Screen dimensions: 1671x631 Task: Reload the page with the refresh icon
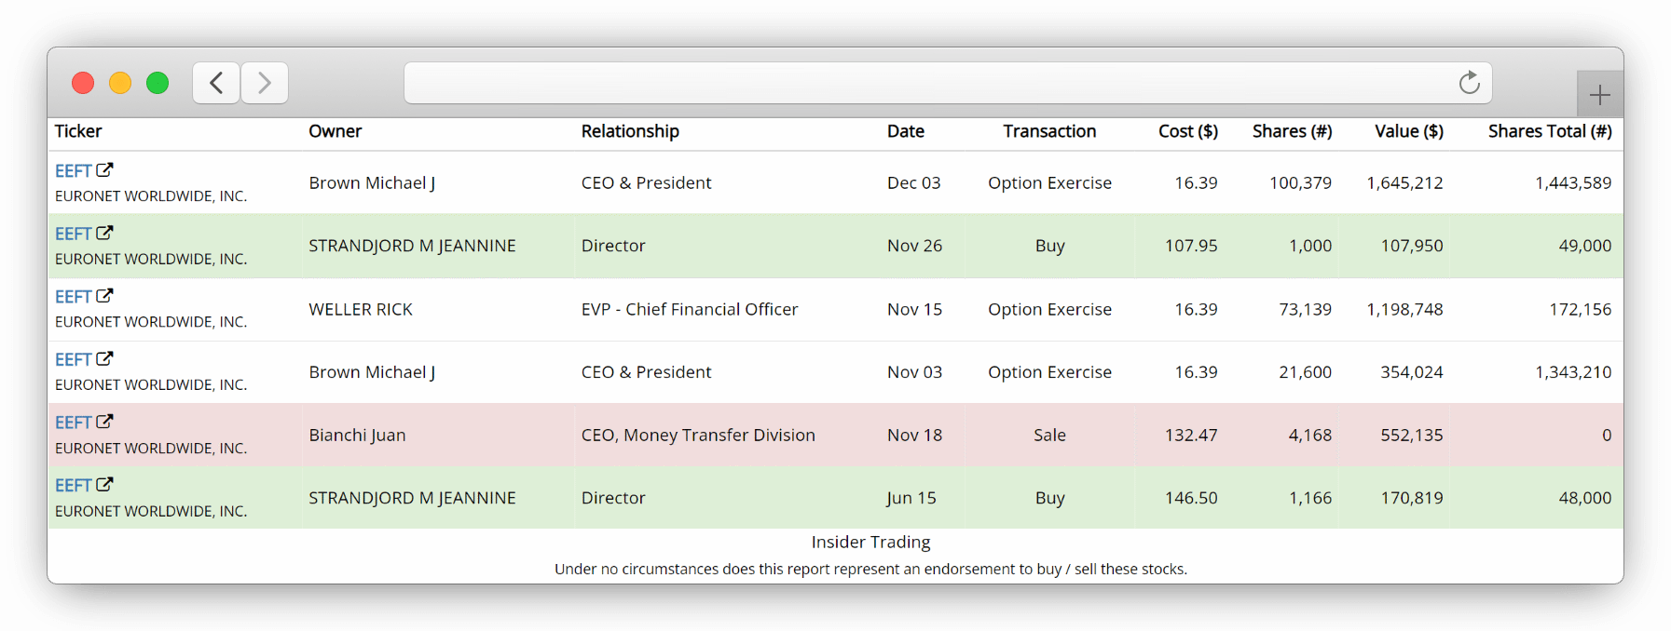tap(1469, 83)
